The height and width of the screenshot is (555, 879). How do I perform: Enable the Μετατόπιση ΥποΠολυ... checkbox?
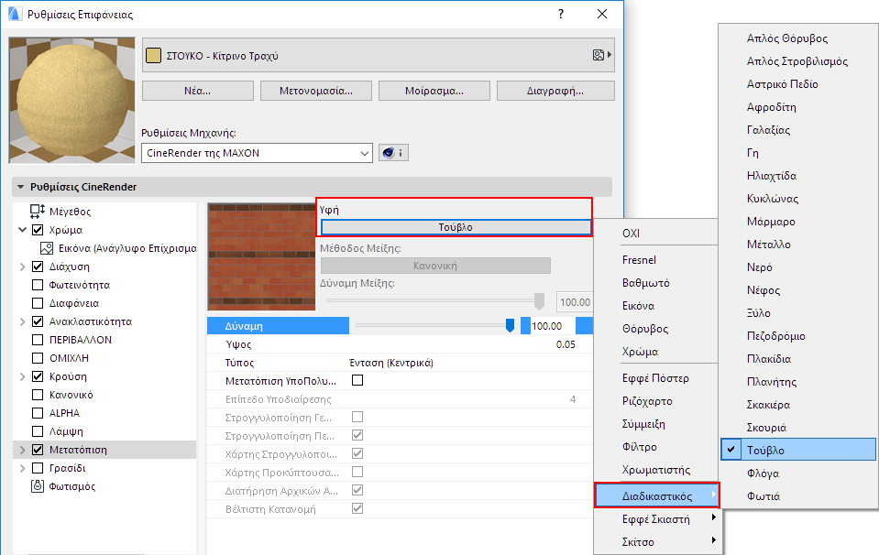(357, 380)
